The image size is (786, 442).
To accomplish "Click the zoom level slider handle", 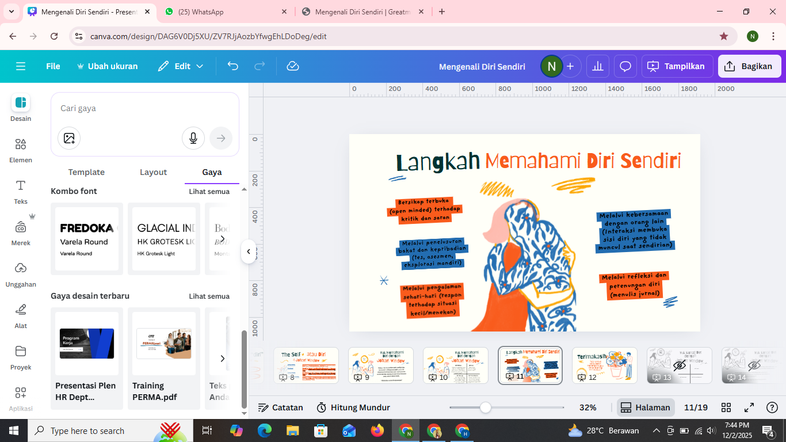I will click(x=486, y=407).
